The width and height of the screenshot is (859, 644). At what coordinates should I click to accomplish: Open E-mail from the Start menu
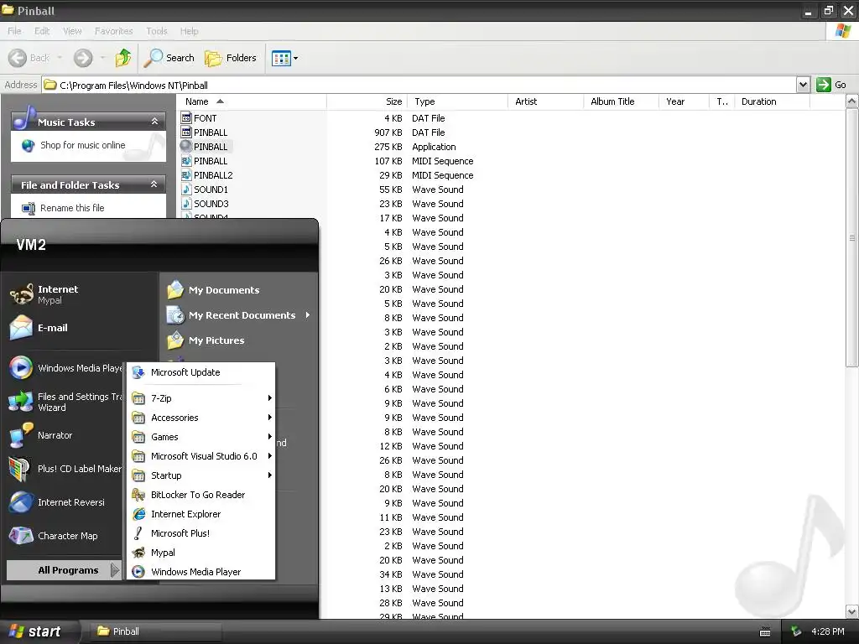(39, 328)
